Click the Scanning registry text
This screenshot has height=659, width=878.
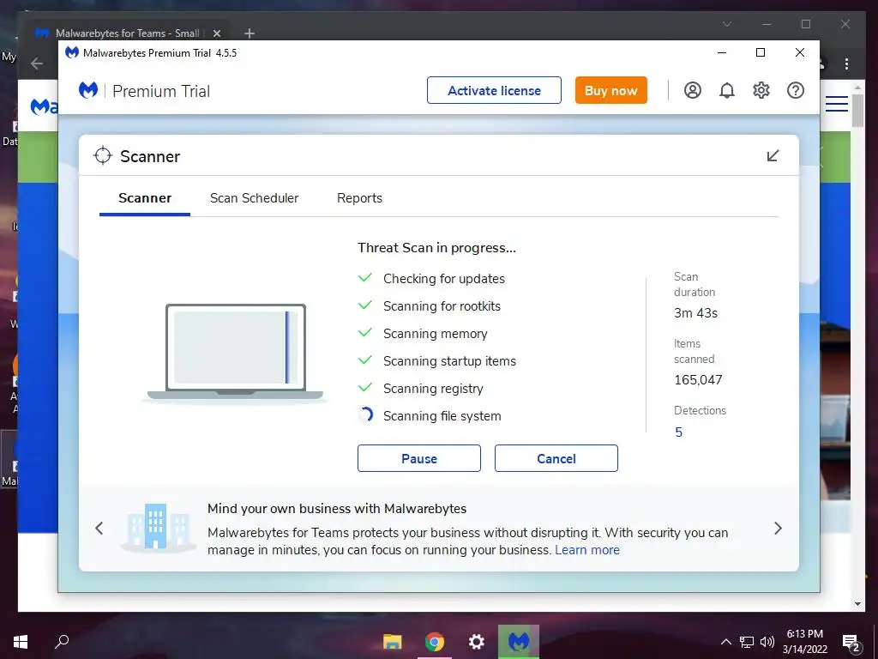tap(433, 389)
